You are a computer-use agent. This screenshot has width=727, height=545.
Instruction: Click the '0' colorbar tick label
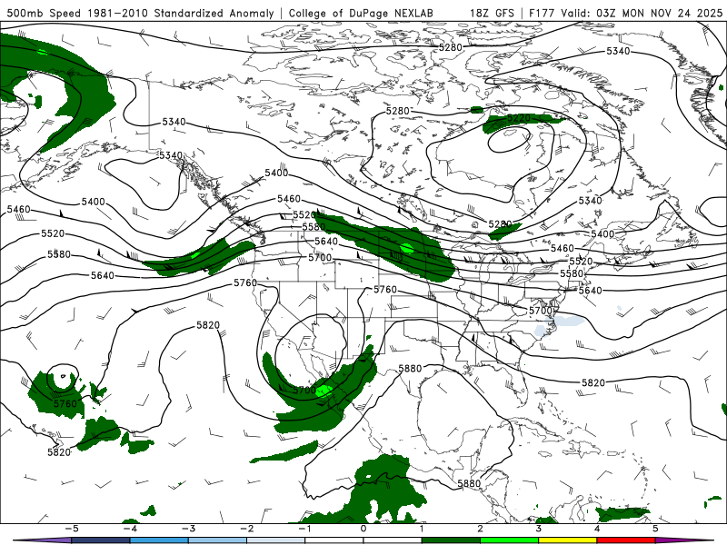tap(363, 529)
